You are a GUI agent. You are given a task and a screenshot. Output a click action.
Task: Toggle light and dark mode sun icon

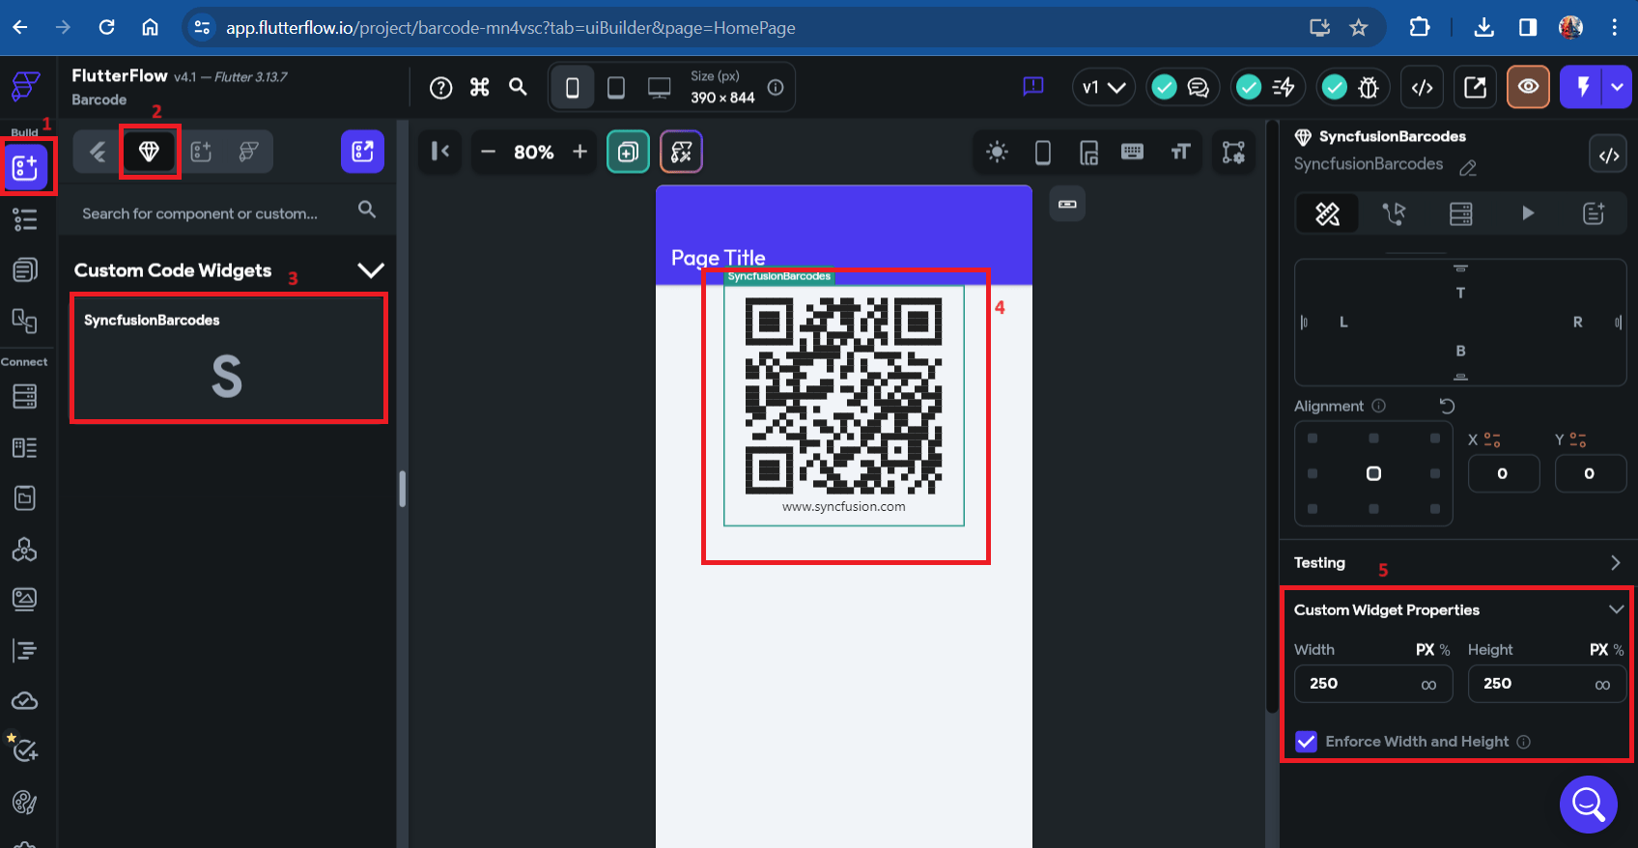(x=997, y=152)
